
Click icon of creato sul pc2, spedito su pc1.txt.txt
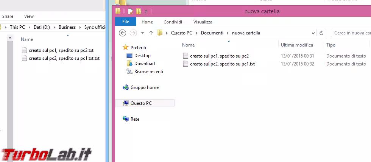click(24, 58)
